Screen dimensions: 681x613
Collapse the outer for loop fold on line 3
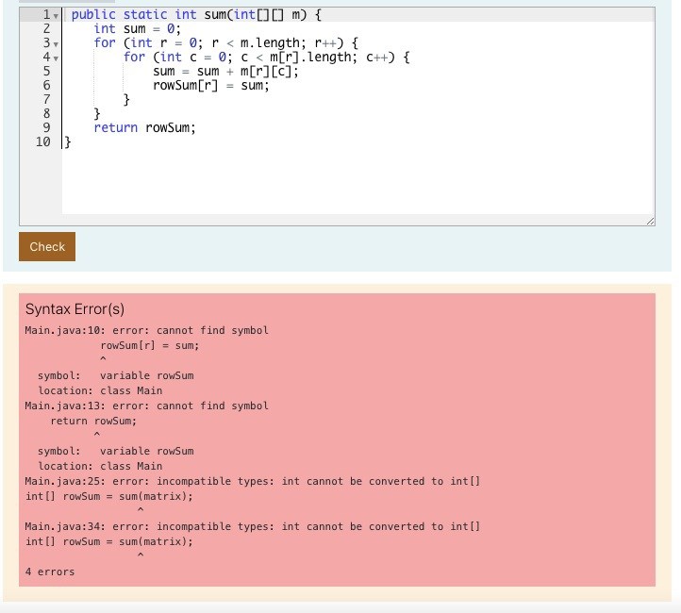(57, 44)
